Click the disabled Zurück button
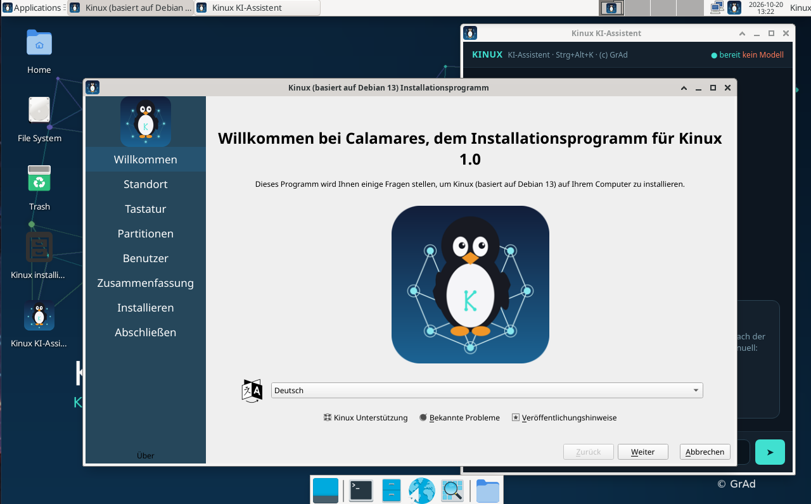The height and width of the screenshot is (504, 811). pyautogui.click(x=589, y=452)
